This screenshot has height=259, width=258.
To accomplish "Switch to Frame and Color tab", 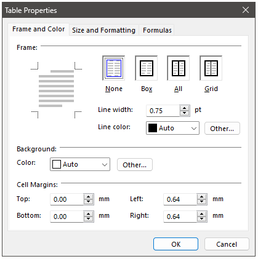I will point(38,30).
